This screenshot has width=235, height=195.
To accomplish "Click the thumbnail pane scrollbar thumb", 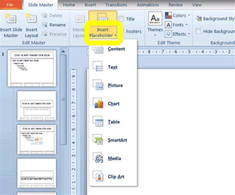I will coord(63,100).
